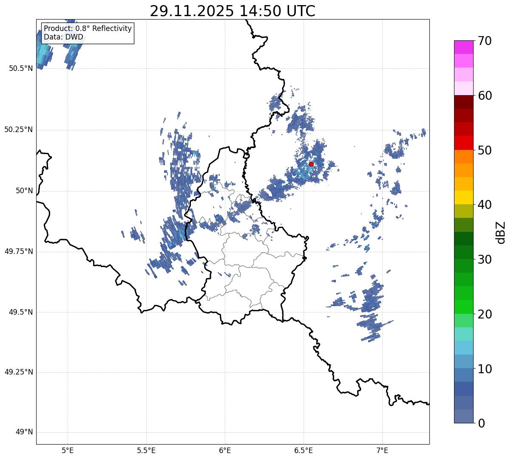The image size is (511, 459).
Task: Click the 'Data: DWD' label
Action: [63, 37]
